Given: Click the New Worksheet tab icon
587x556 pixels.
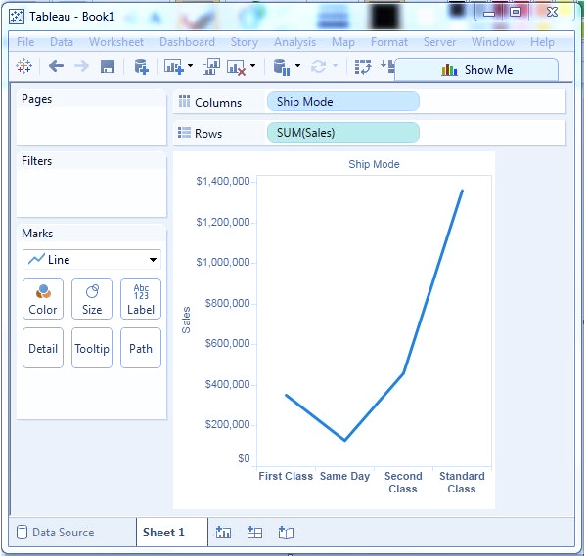Looking at the screenshot, I should 223,533.
